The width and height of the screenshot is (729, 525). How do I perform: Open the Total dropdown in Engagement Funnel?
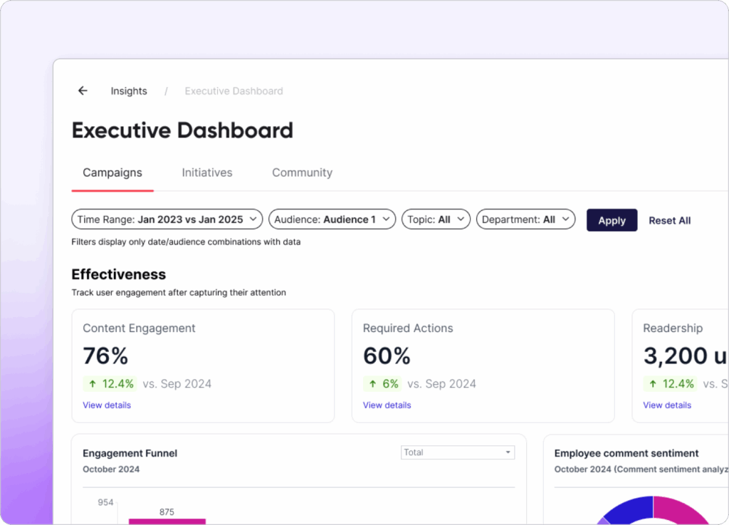[x=458, y=452]
